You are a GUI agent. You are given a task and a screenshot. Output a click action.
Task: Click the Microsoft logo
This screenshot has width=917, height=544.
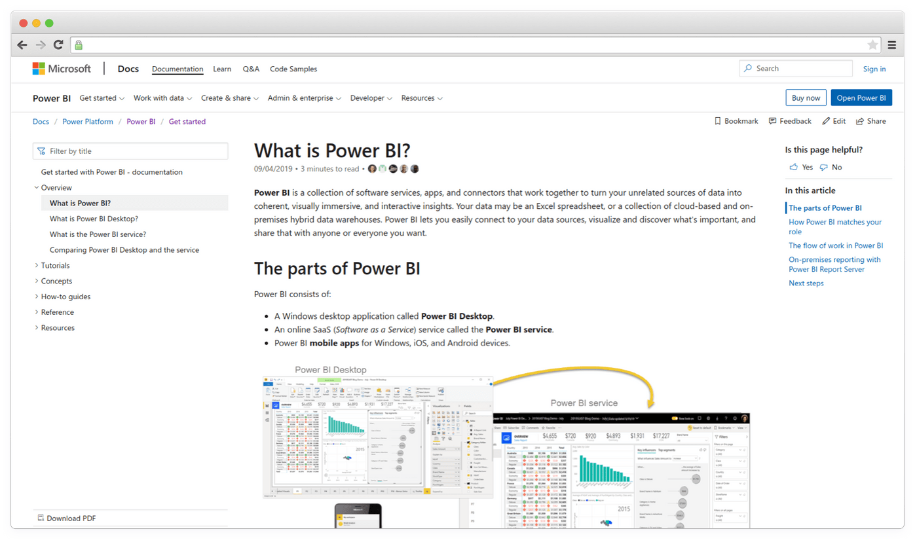62,69
